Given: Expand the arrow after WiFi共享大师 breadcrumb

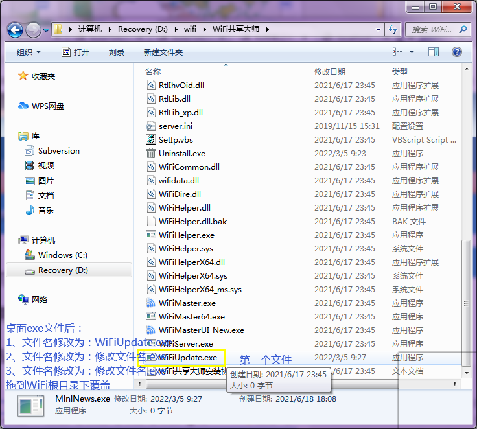Looking at the screenshot, I should point(268,30).
